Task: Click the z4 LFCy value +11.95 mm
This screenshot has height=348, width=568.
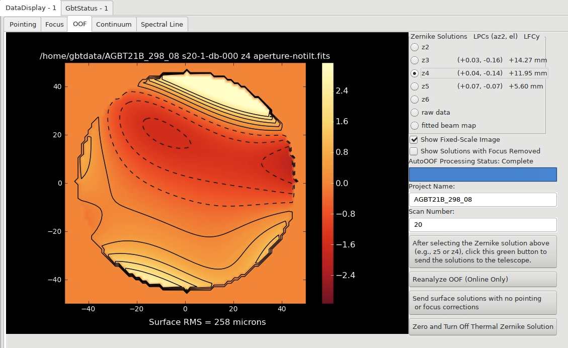Action: (528, 73)
